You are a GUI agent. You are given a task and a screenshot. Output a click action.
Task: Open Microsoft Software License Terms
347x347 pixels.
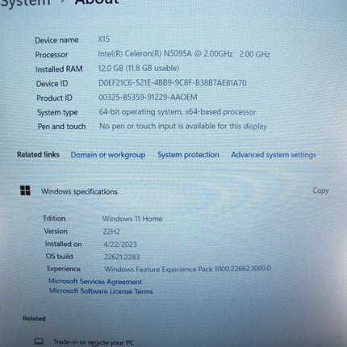(x=101, y=291)
